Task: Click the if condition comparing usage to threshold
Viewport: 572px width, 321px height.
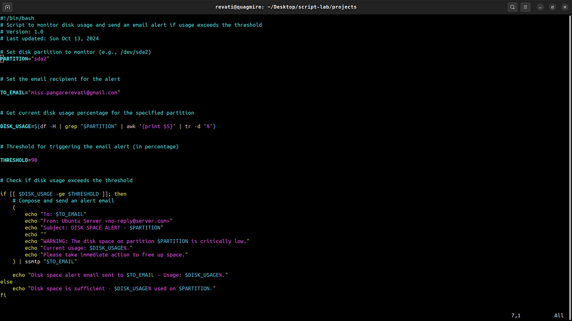Action: coord(62,194)
